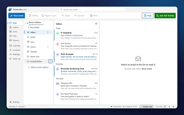Click the New email button
Image resolution: width=184 pixels, height=115 pixels.
(x=17, y=16)
